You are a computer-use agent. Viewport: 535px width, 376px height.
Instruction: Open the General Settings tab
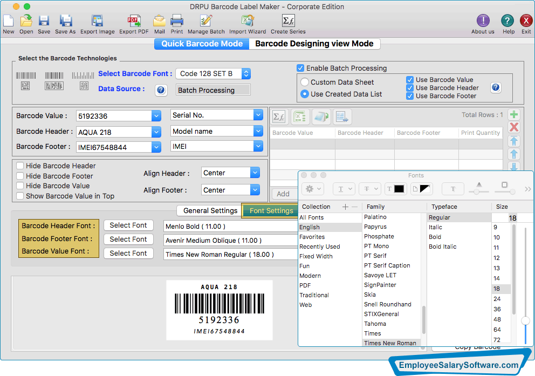click(x=209, y=210)
